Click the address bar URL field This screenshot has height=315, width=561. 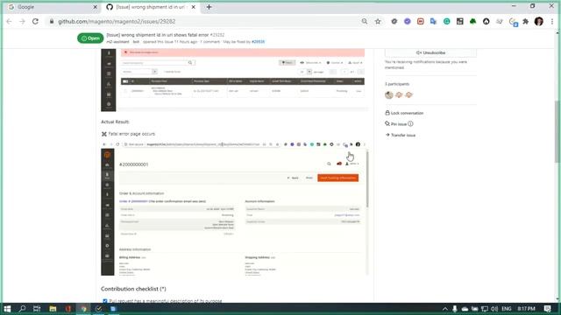[x=204, y=21]
